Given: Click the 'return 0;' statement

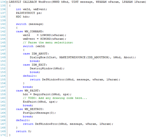Looking at the screenshot, I should point(24,131).
